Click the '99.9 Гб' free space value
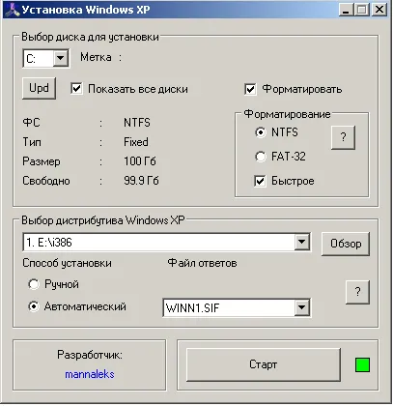Viewport: 393px width, 406px height. point(141,181)
